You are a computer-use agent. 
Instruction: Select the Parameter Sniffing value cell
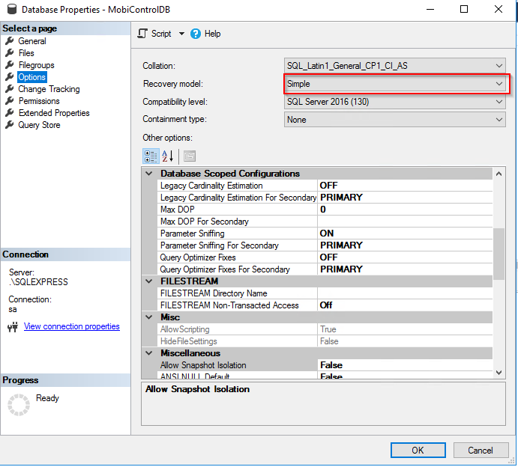tap(405, 233)
